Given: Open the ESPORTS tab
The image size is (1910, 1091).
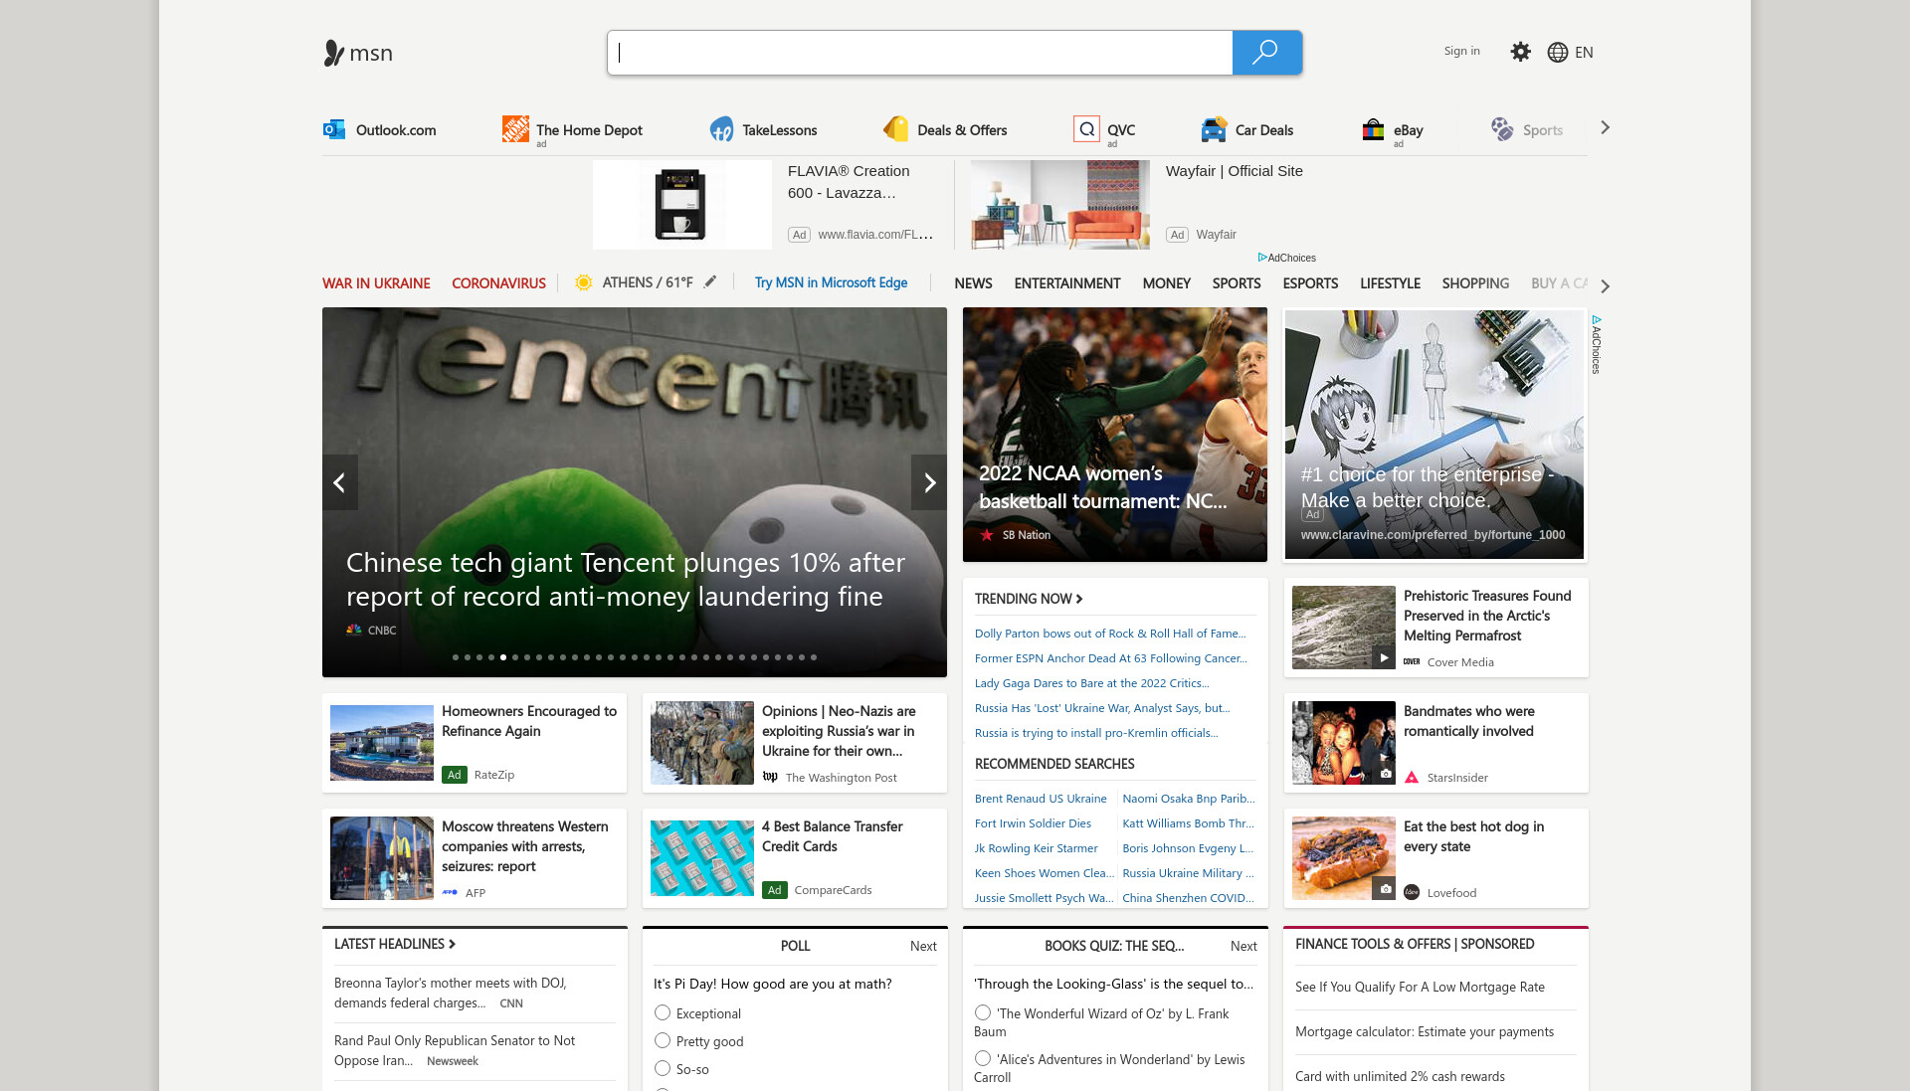Looking at the screenshot, I should coord(1310,283).
